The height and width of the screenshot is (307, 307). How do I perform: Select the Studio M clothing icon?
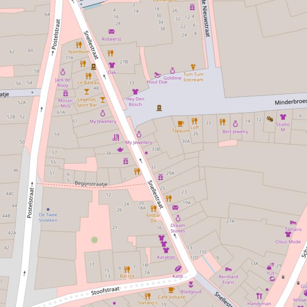[283, 117]
